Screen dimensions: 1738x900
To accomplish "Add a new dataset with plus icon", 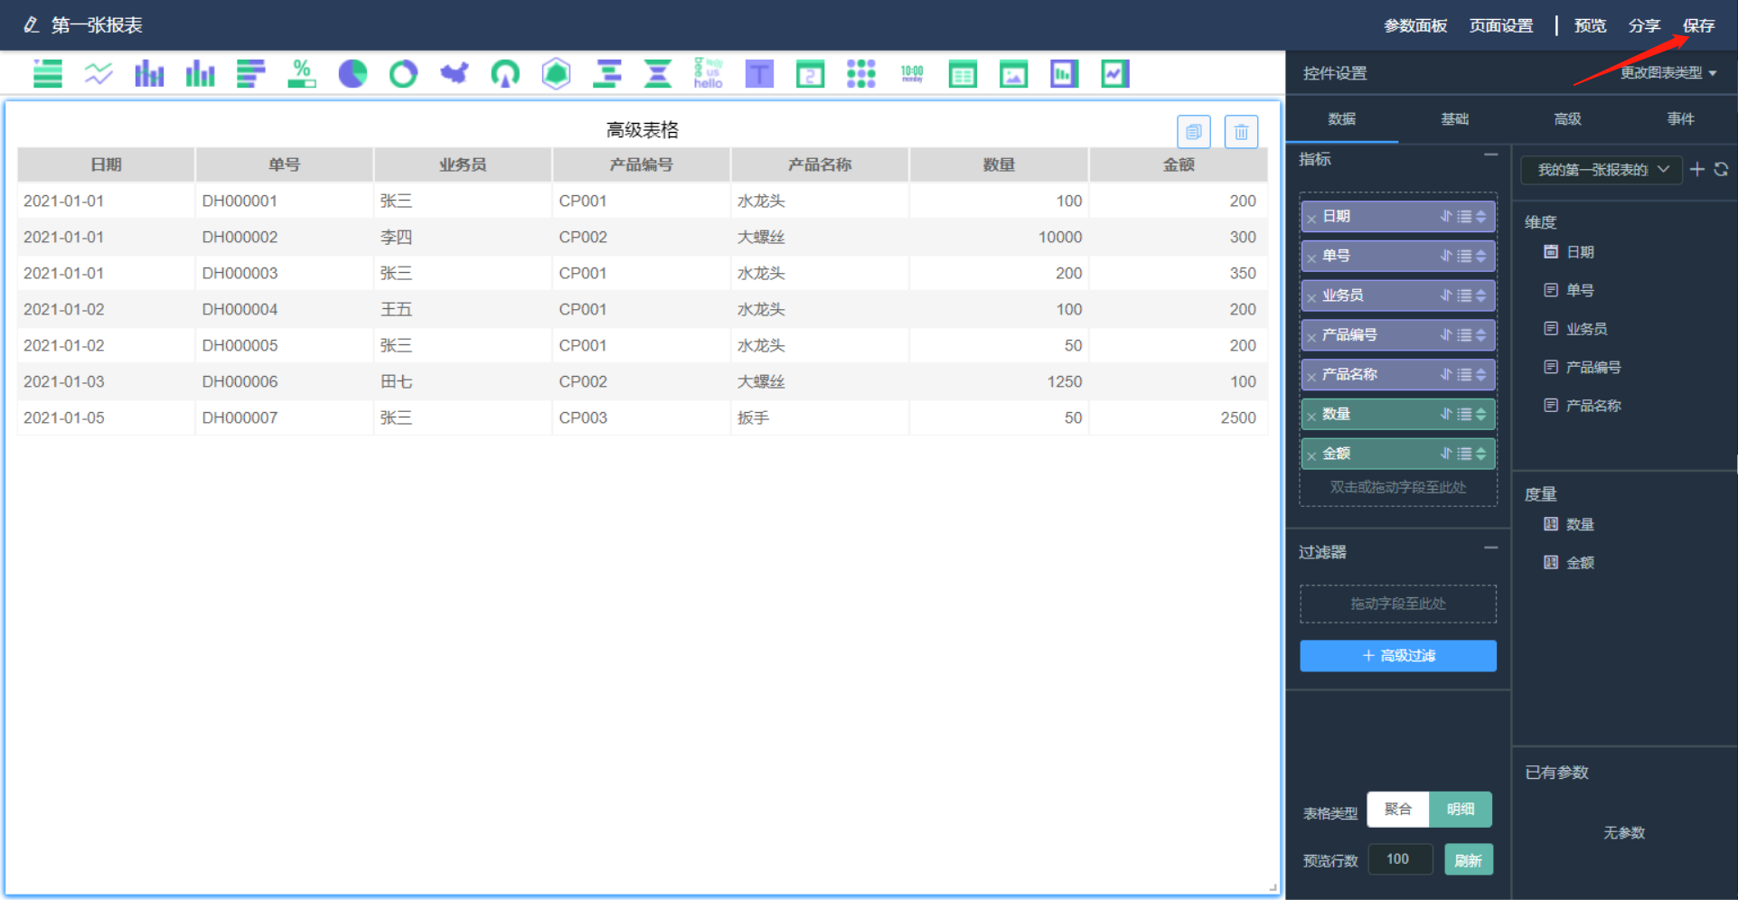I will tap(1697, 169).
